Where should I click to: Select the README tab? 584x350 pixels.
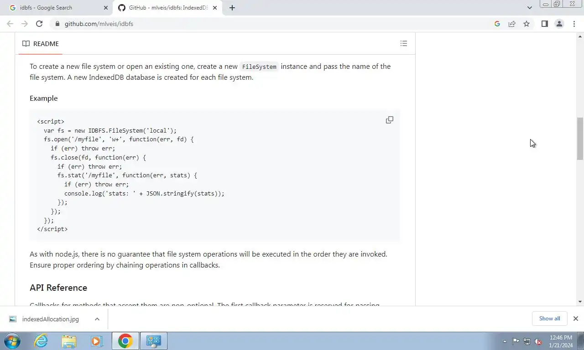[x=41, y=44]
